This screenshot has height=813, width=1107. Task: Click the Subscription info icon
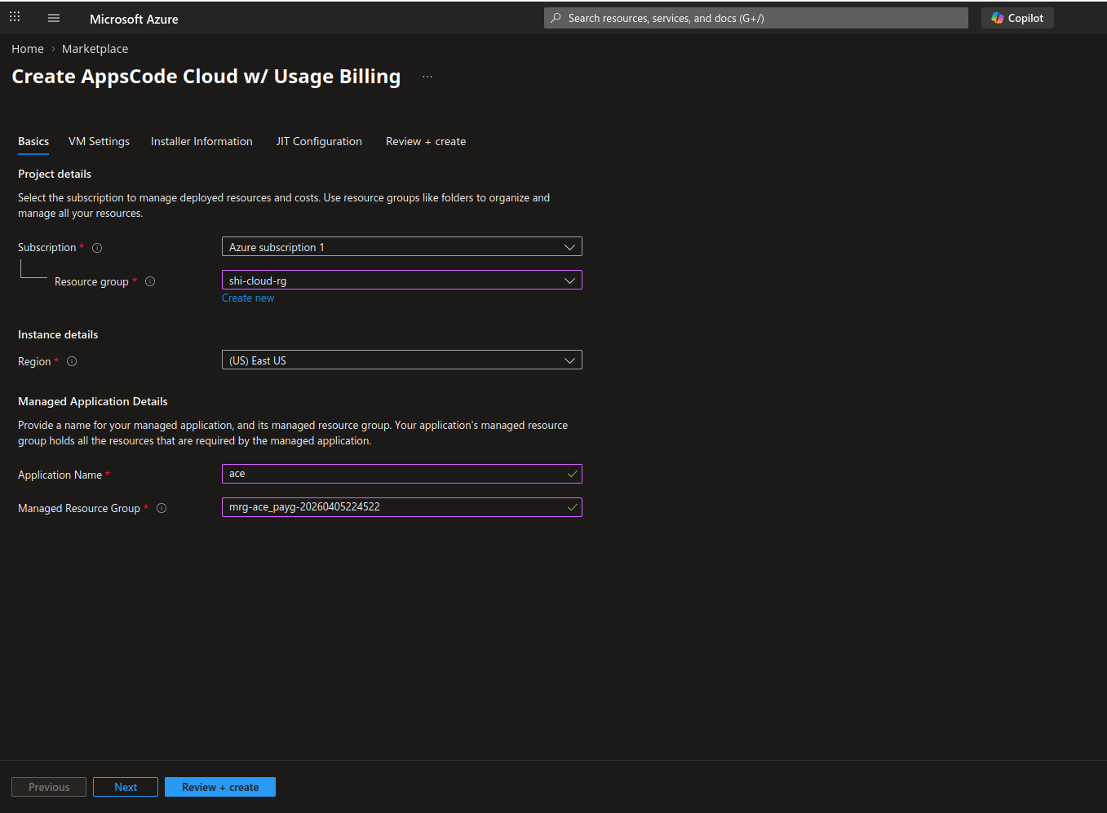pos(97,248)
